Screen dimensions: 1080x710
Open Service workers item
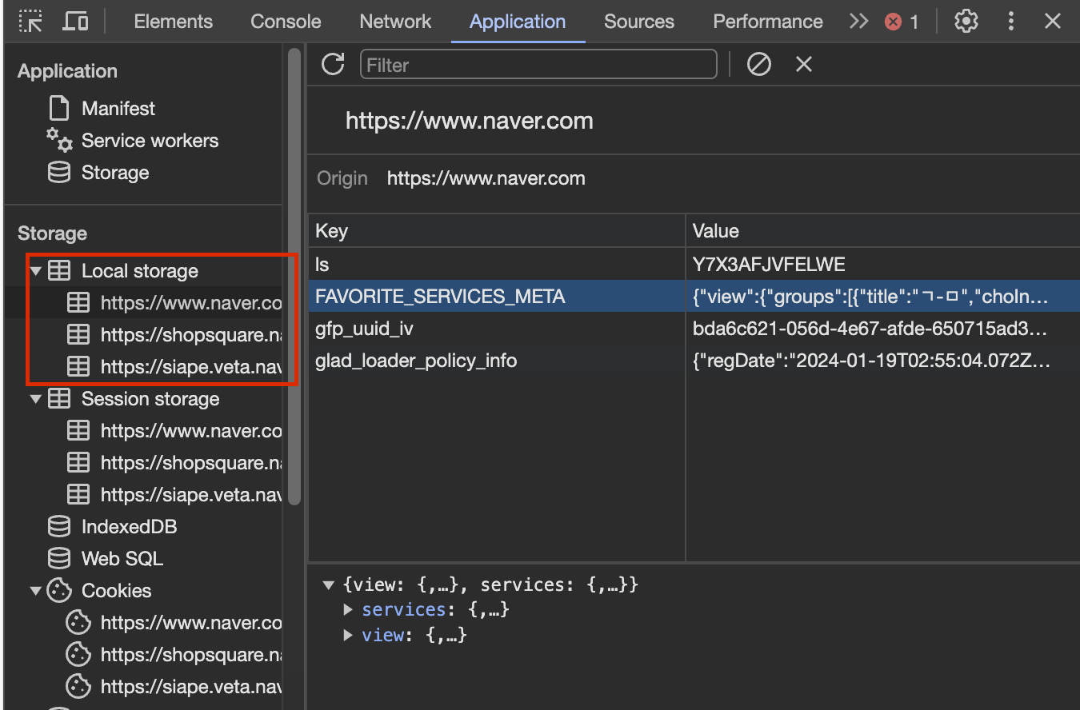pyautogui.click(x=150, y=141)
